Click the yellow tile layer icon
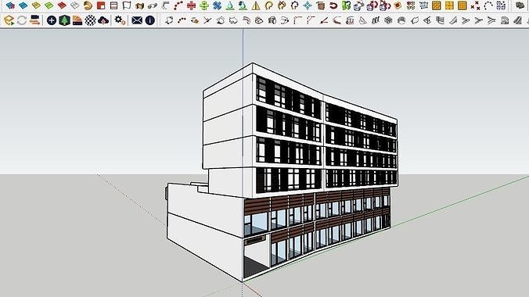 36,5
